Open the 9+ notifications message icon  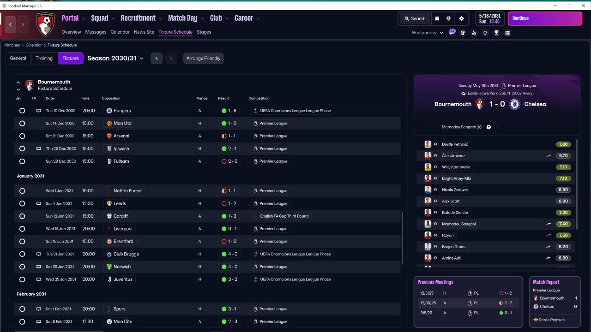coord(452,32)
